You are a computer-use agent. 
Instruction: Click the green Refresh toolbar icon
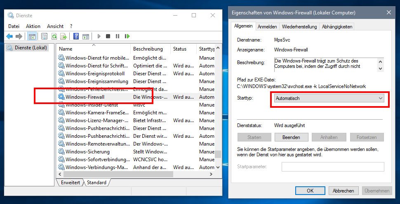pyautogui.click(x=54, y=36)
